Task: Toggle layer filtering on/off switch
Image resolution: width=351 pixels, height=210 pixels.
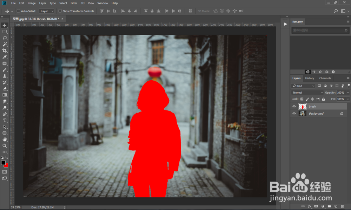Action: [x=349, y=86]
